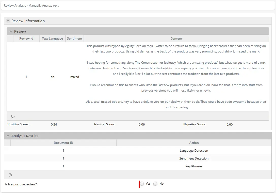Viewport: 276px width, 193px height.
Task: Select the Key Phrases row
Action: click(x=138, y=166)
